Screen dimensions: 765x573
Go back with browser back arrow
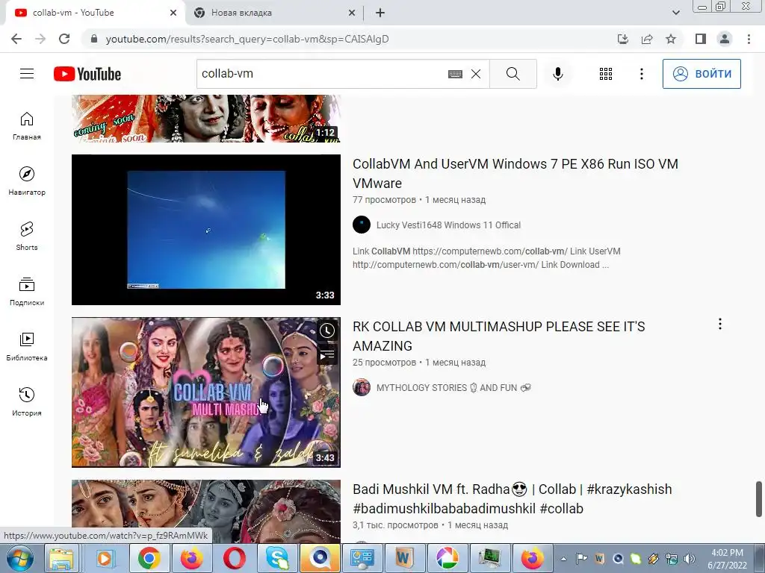point(16,39)
